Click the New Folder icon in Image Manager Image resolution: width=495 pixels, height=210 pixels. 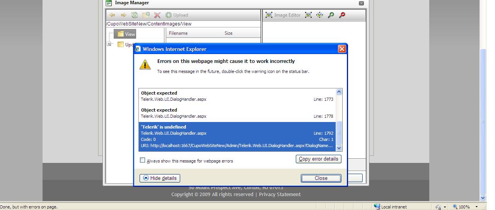click(146, 15)
